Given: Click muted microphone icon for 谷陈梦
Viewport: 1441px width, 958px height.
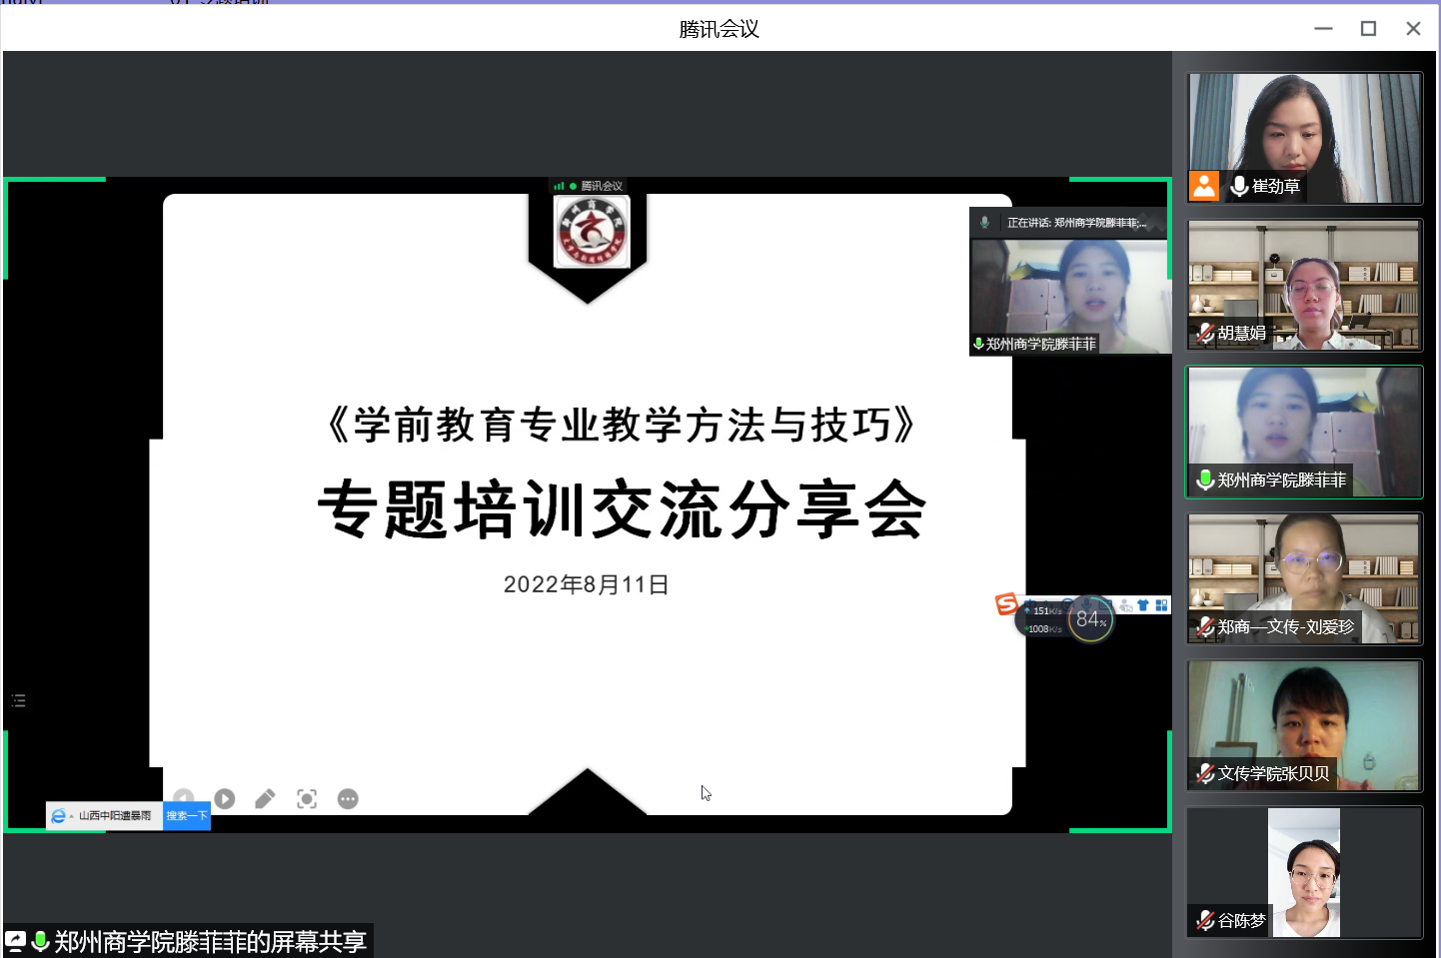Looking at the screenshot, I should [x=1205, y=921].
